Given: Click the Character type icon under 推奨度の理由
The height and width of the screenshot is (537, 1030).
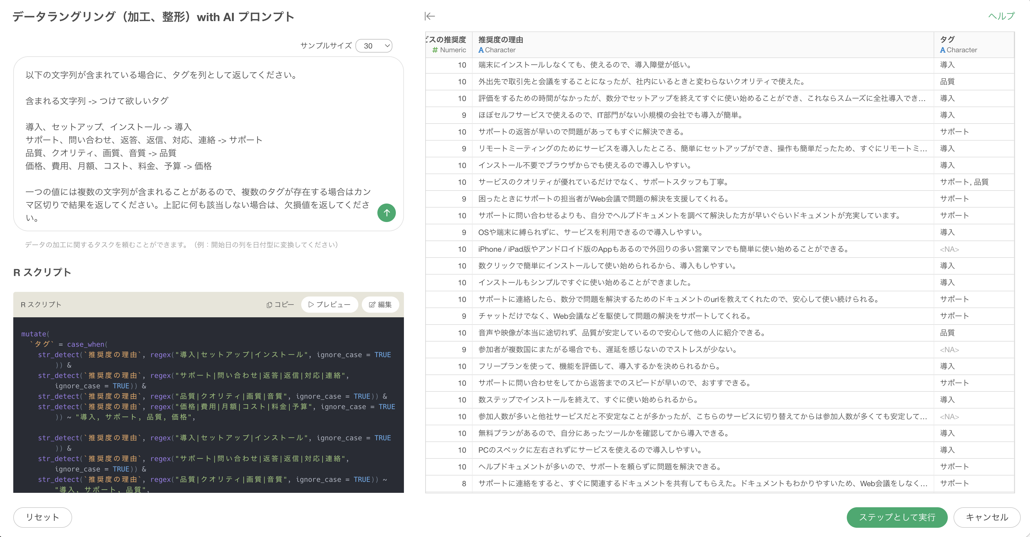Looking at the screenshot, I should click(x=481, y=50).
